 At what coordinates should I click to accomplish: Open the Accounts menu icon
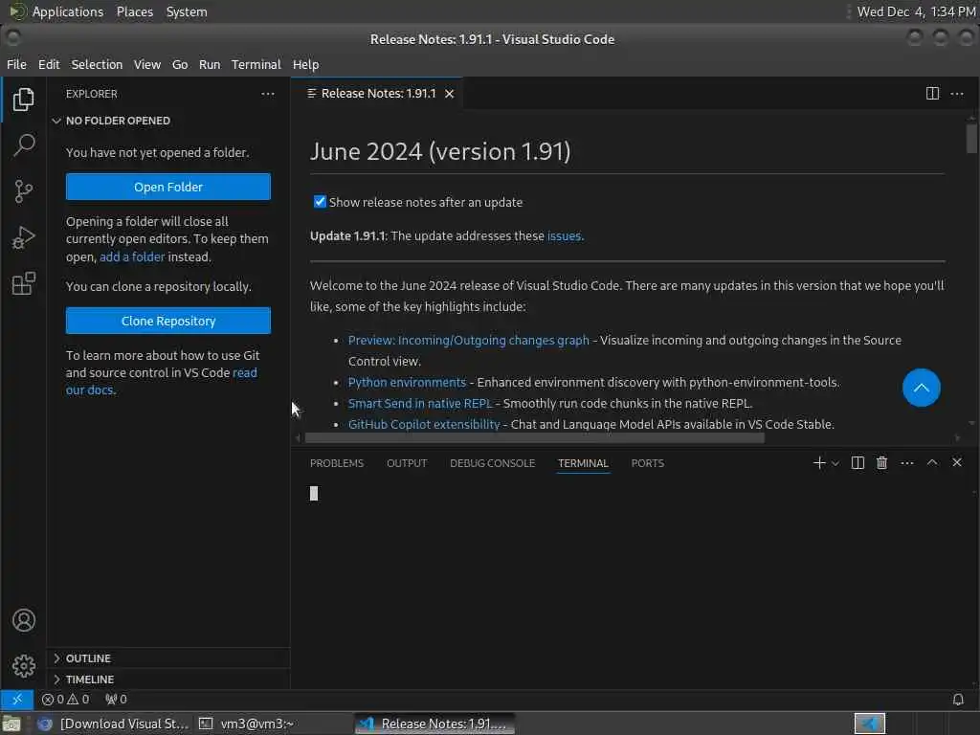24,620
